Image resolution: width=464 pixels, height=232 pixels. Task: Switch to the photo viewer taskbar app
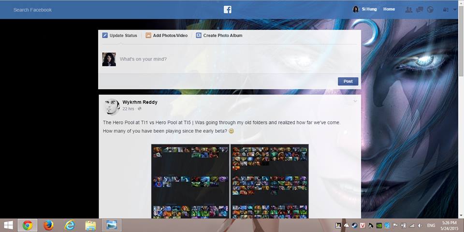pos(112,226)
